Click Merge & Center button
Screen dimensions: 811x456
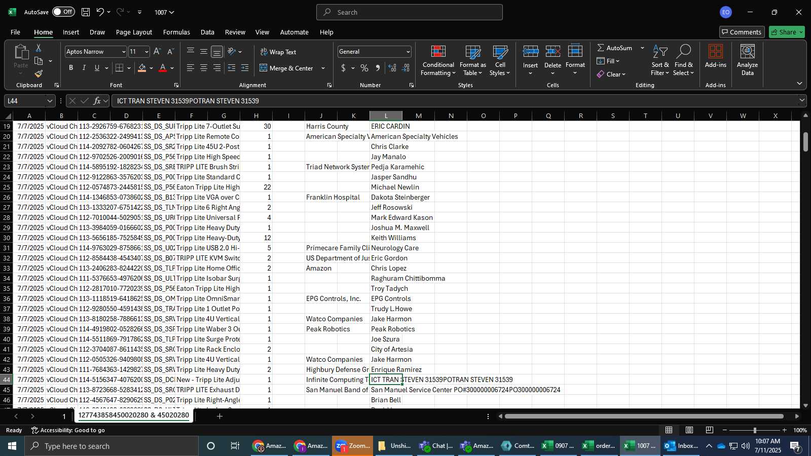(x=287, y=68)
